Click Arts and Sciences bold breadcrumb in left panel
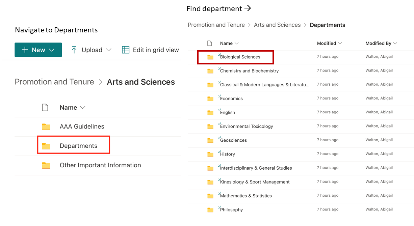 coord(141,82)
